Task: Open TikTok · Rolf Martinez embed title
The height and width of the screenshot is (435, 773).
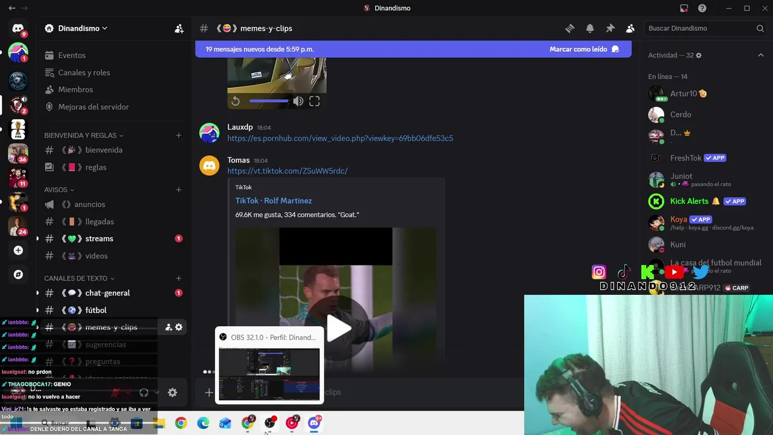Action: pyautogui.click(x=274, y=201)
